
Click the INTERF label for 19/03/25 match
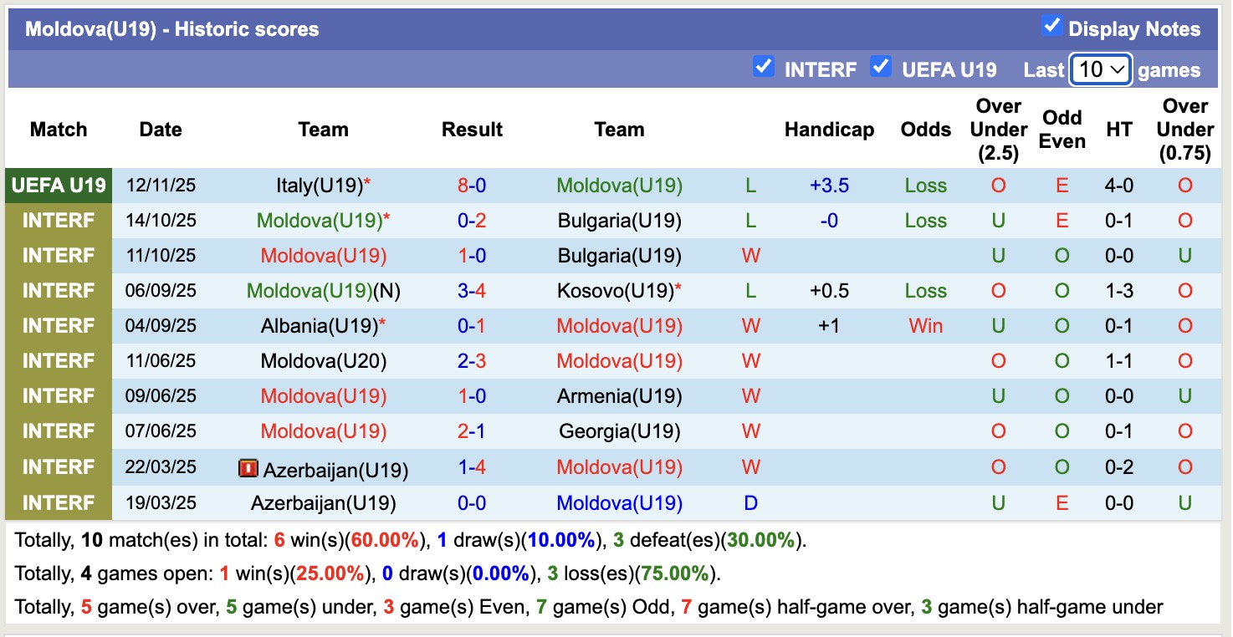pos(59,503)
